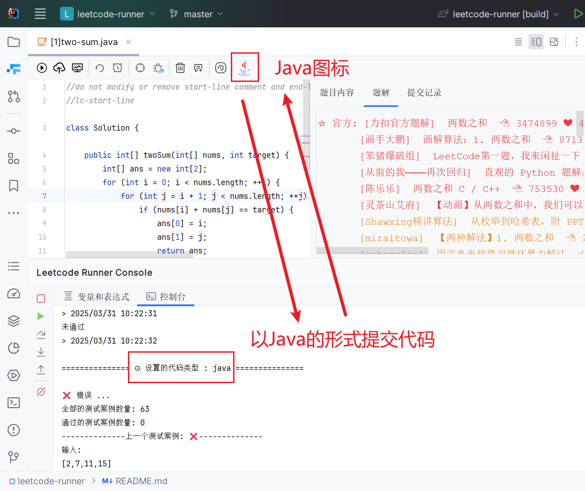Click the alarm clock timer icon
Viewport: 585px width, 491px height.
point(117,68)
